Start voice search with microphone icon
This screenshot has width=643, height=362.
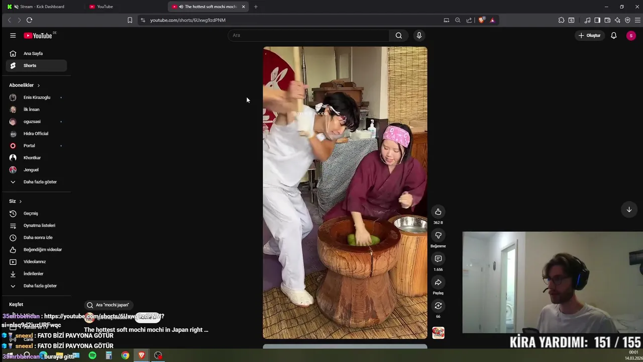(419, 35)
